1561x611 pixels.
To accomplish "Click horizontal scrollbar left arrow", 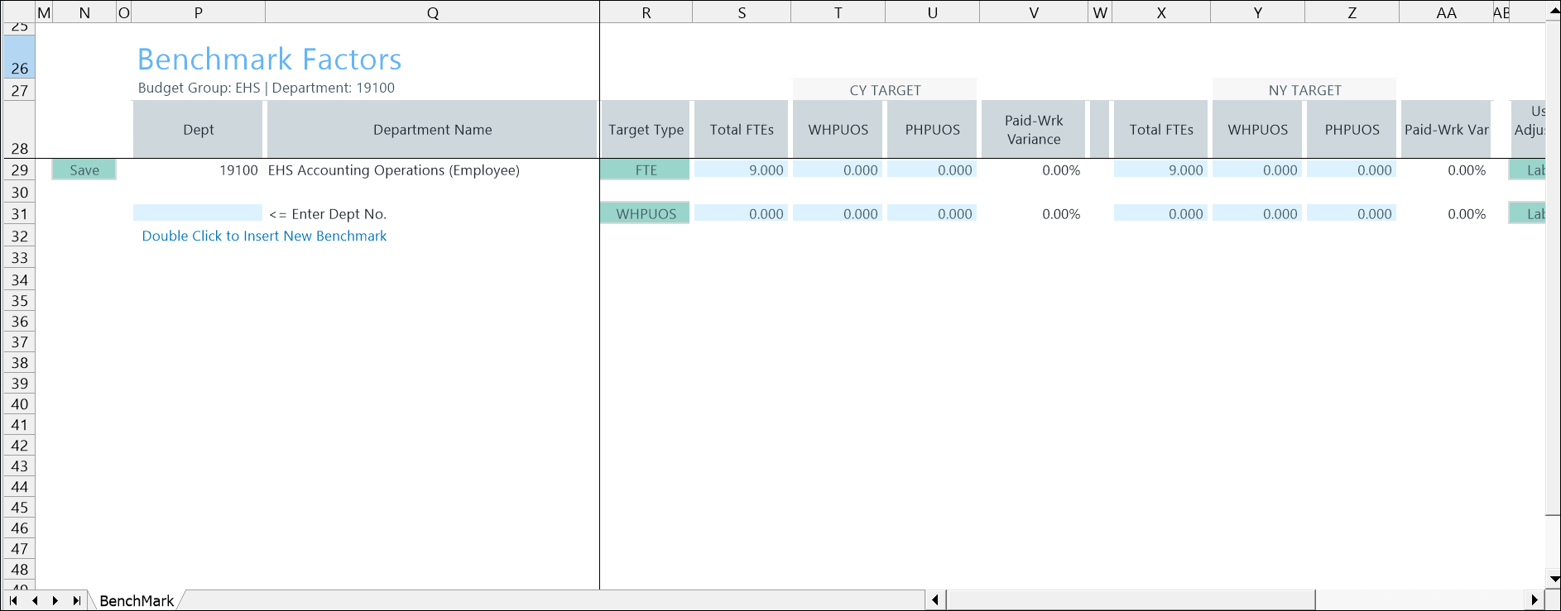I will pyautogui.click(x=935, y=600).
